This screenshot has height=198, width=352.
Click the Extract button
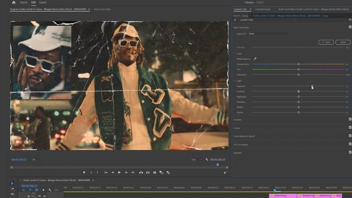pyautogui.click(x=148, y=172)
